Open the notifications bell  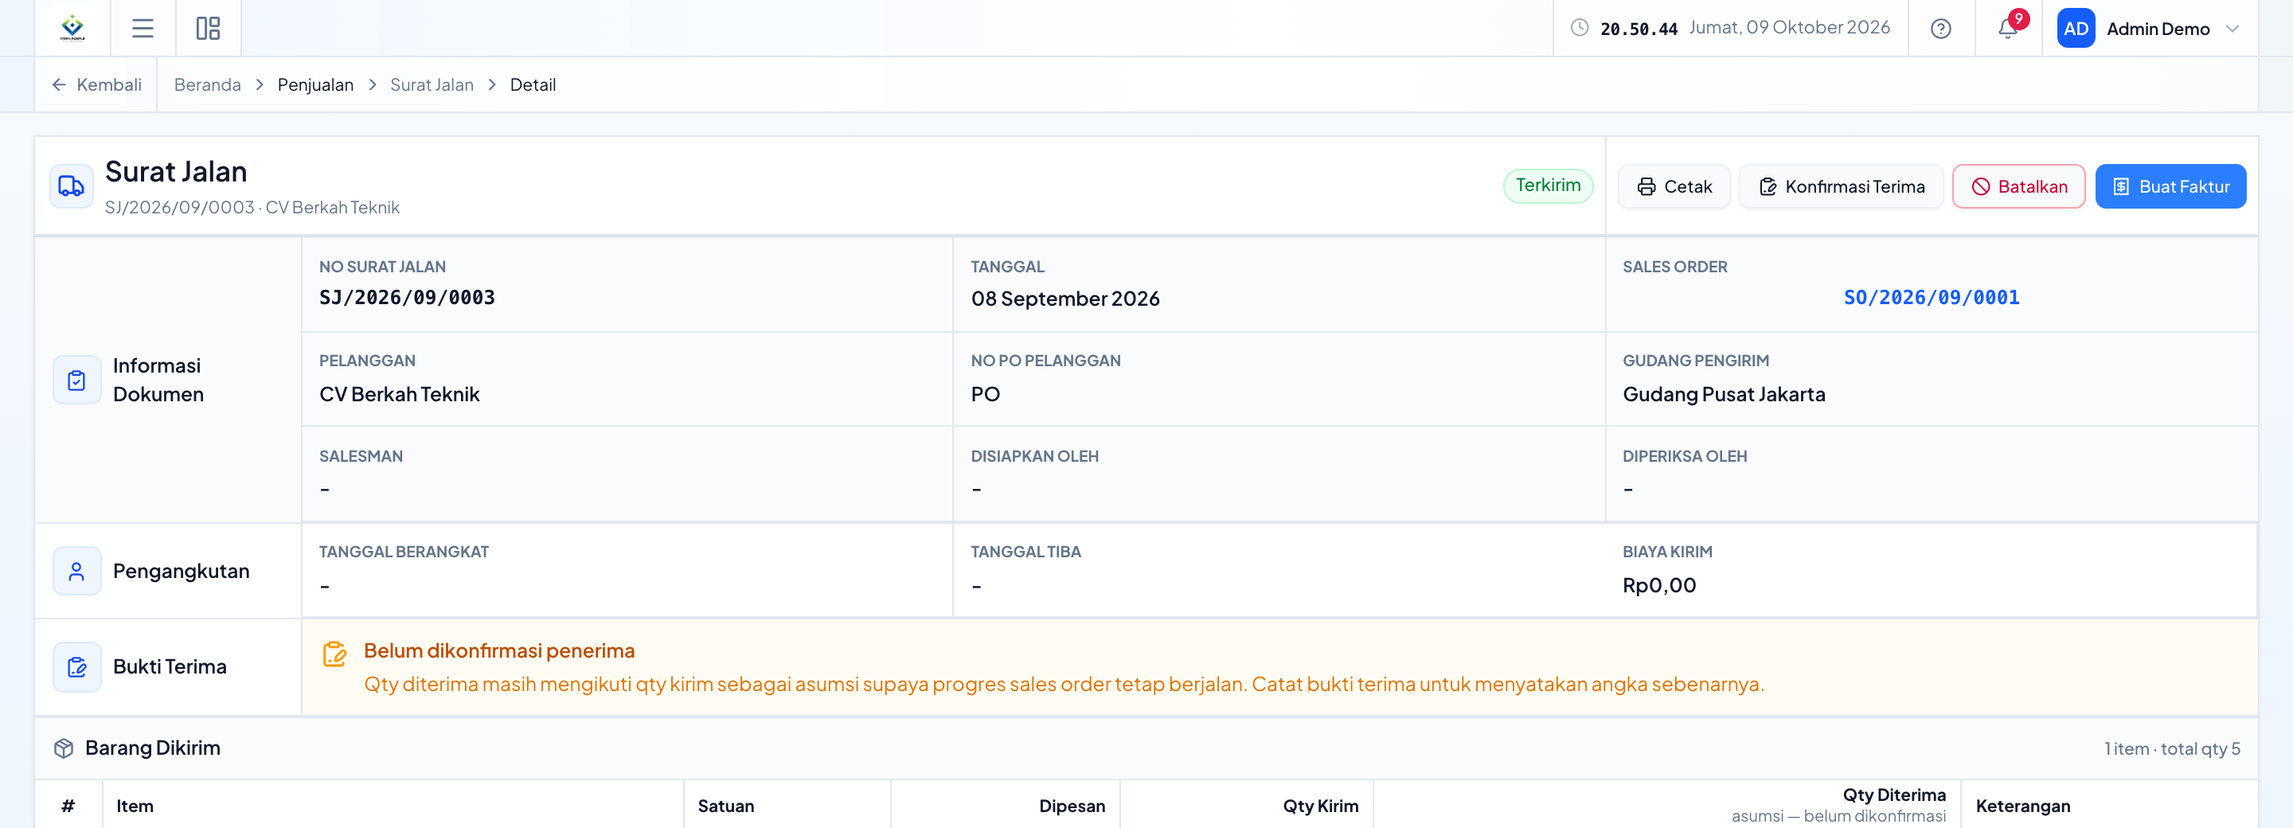tap(2007, 29)
